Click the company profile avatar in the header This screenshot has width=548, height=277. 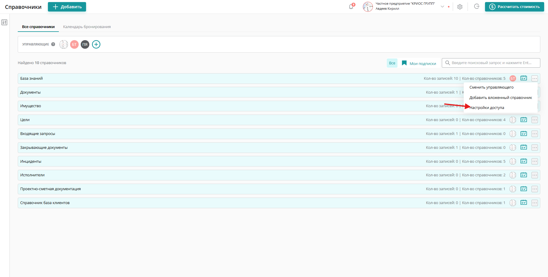(x=368, y=6)
